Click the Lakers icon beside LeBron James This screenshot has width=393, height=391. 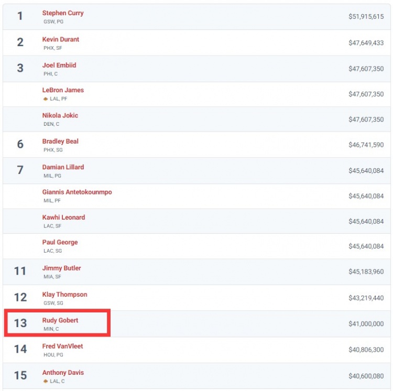[x=46, y=99]
